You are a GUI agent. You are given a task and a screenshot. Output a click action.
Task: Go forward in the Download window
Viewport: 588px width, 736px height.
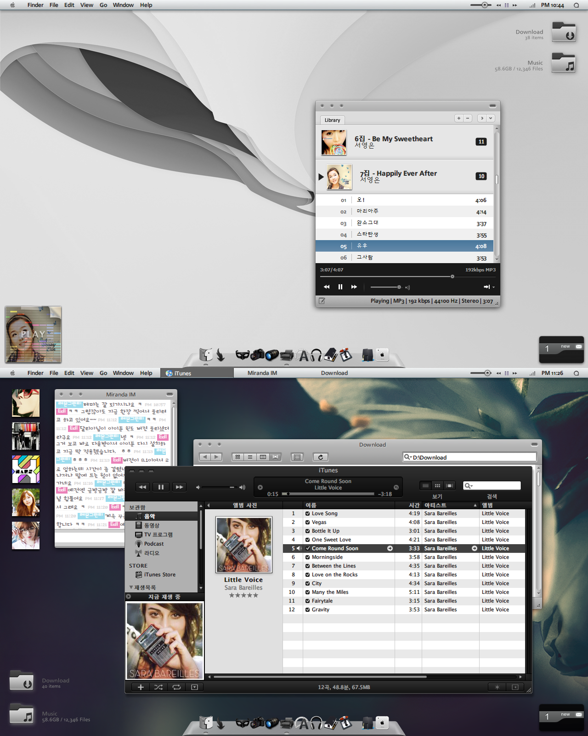pyautogui.click(x=216, y=457)
